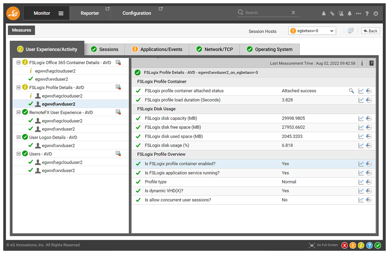This screenshot has height=254, width=389.
Task: Filter by orange major alarm icon
Action: pyautogui.click(x=353, y=246)
